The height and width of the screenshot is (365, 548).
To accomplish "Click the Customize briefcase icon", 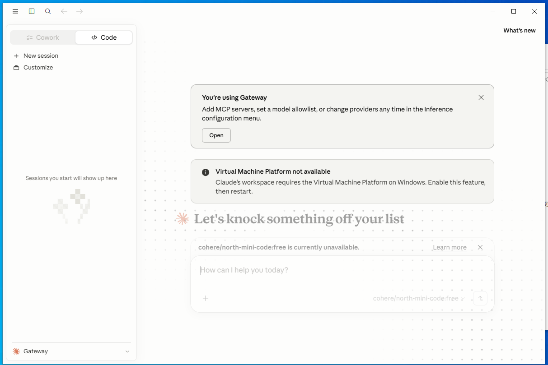I will click(x=16, y=68).
